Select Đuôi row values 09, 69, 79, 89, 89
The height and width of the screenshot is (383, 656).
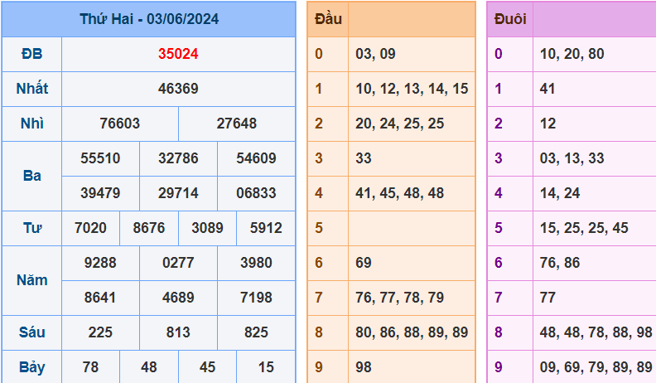coord(596,367)
